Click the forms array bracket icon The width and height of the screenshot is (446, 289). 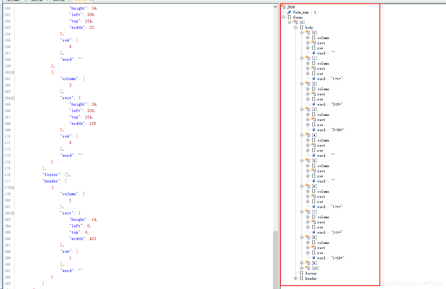tap(289, 17)
